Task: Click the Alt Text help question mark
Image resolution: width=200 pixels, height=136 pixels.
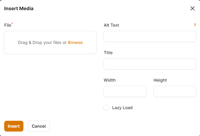Action: click(x=195, y=25)
